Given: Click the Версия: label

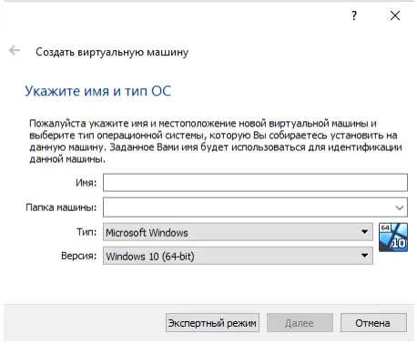Looking at the screenshot, I should coord(78,256).
